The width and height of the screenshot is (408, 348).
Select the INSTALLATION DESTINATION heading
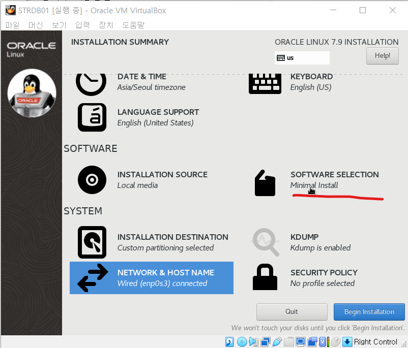coord(173,237)
